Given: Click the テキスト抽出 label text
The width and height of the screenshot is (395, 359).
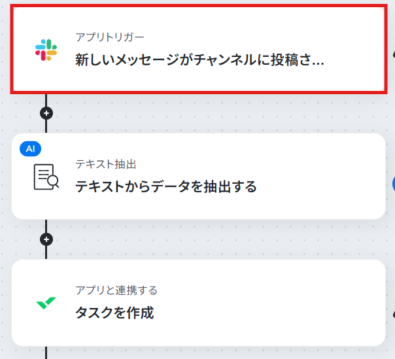Looking at the screenshot, I should [106, 164].
